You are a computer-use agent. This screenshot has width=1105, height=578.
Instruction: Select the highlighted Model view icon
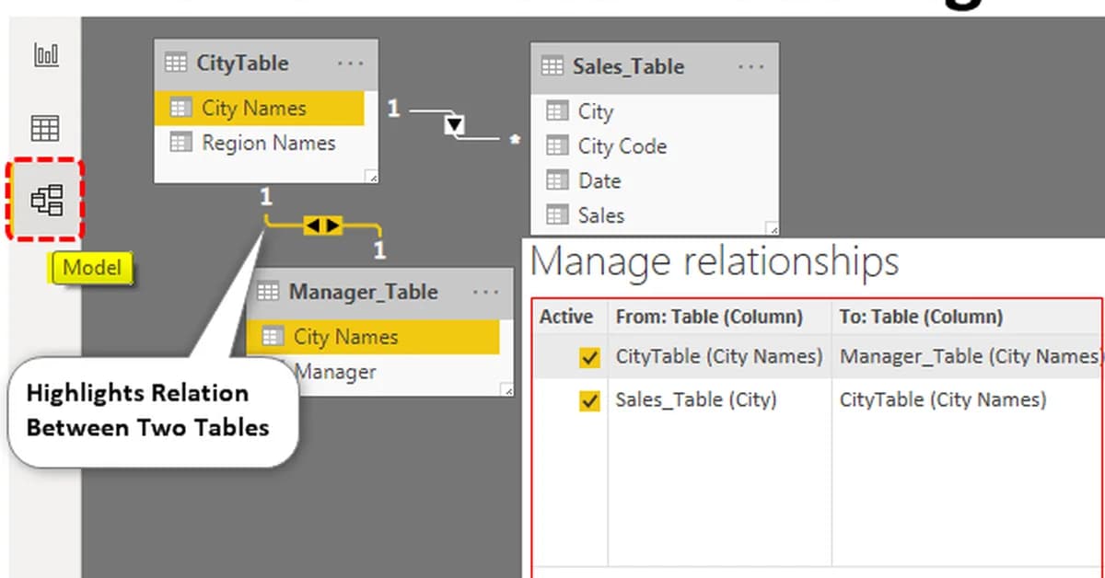pos(45,201)
